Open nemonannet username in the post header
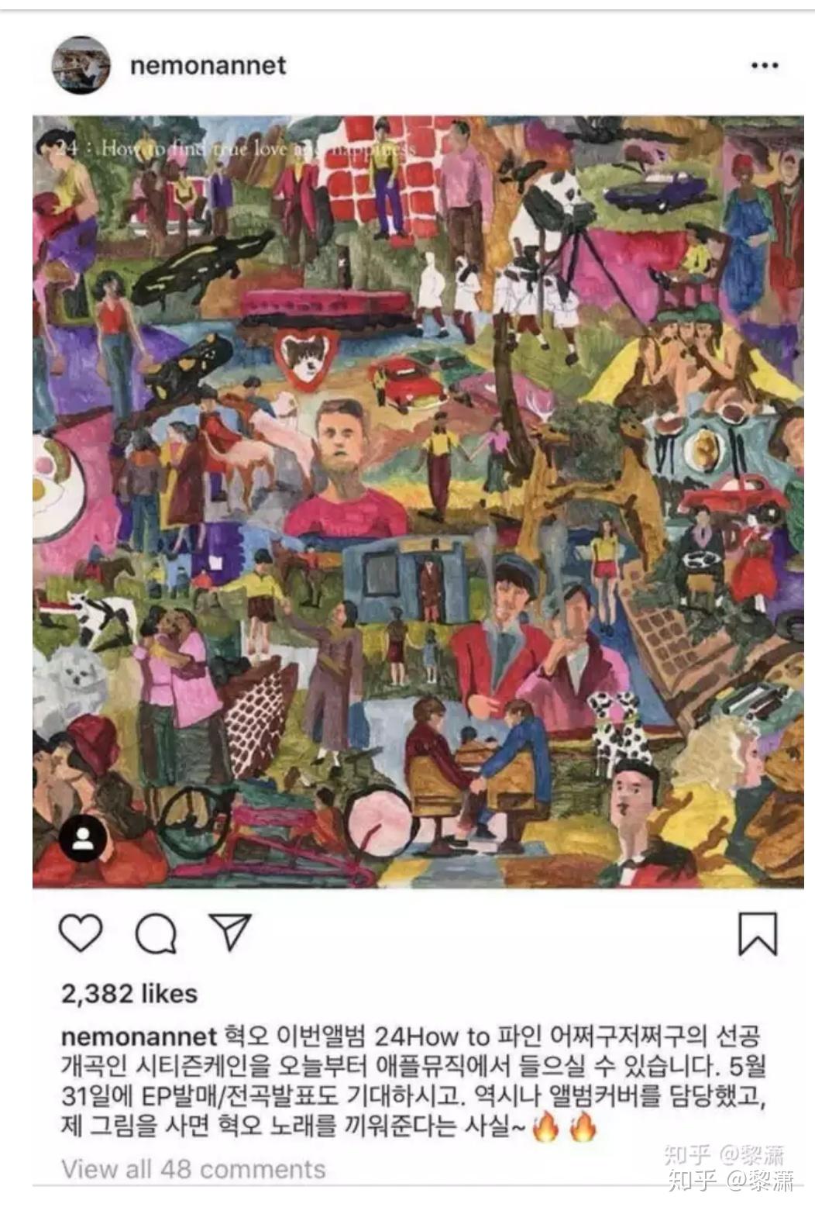Screen dimensions: 815x1214 click(x=208, y=65)
